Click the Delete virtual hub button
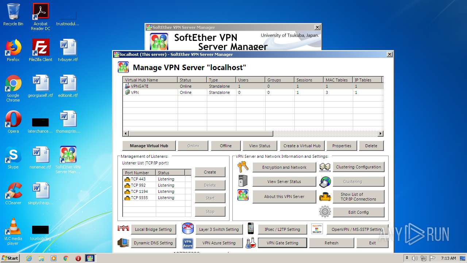This screenshot has width=467, height=263. (x=371, y=146)
